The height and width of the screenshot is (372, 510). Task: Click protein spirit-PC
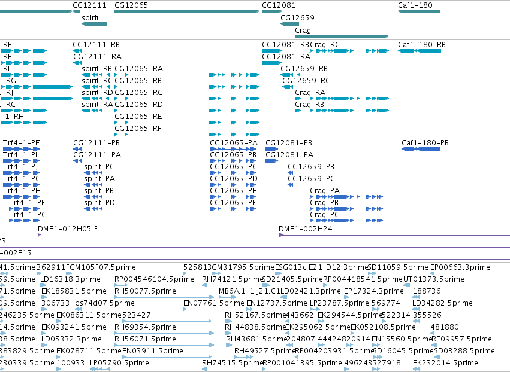[x=93, y=173]
